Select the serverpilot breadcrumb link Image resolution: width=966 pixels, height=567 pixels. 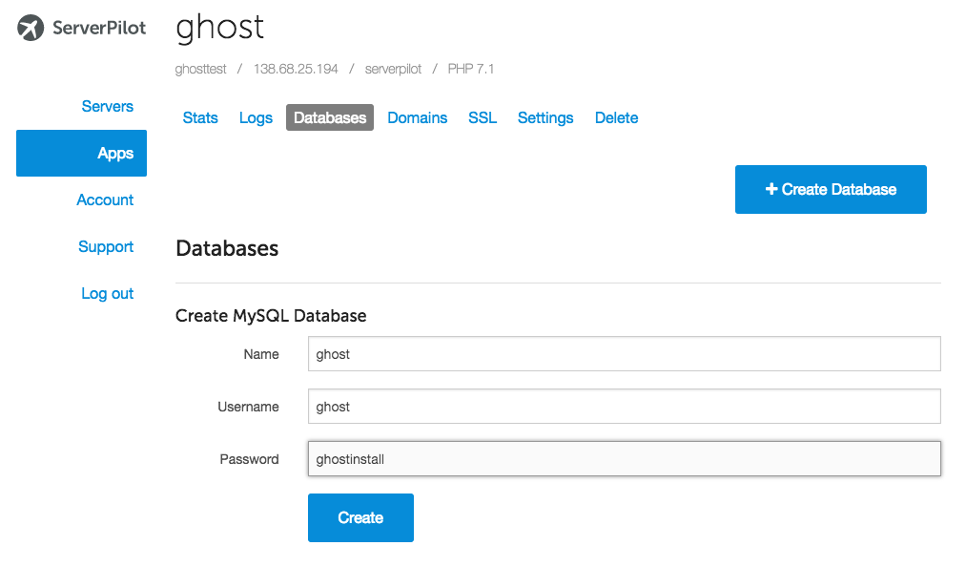tap(392, 69)
